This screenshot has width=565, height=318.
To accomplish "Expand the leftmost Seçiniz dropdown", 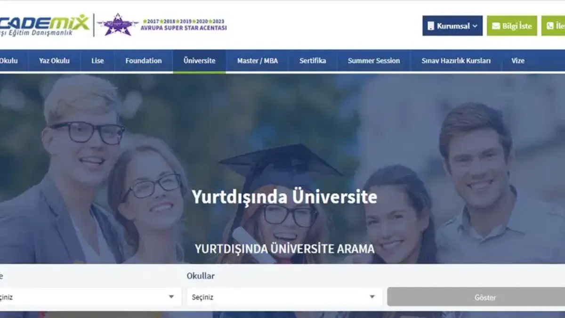I will point(90,297).
